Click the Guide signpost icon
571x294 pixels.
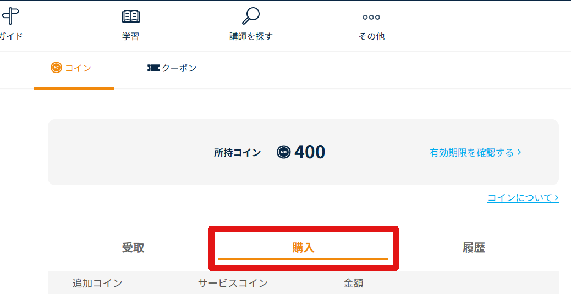point(10,16)
